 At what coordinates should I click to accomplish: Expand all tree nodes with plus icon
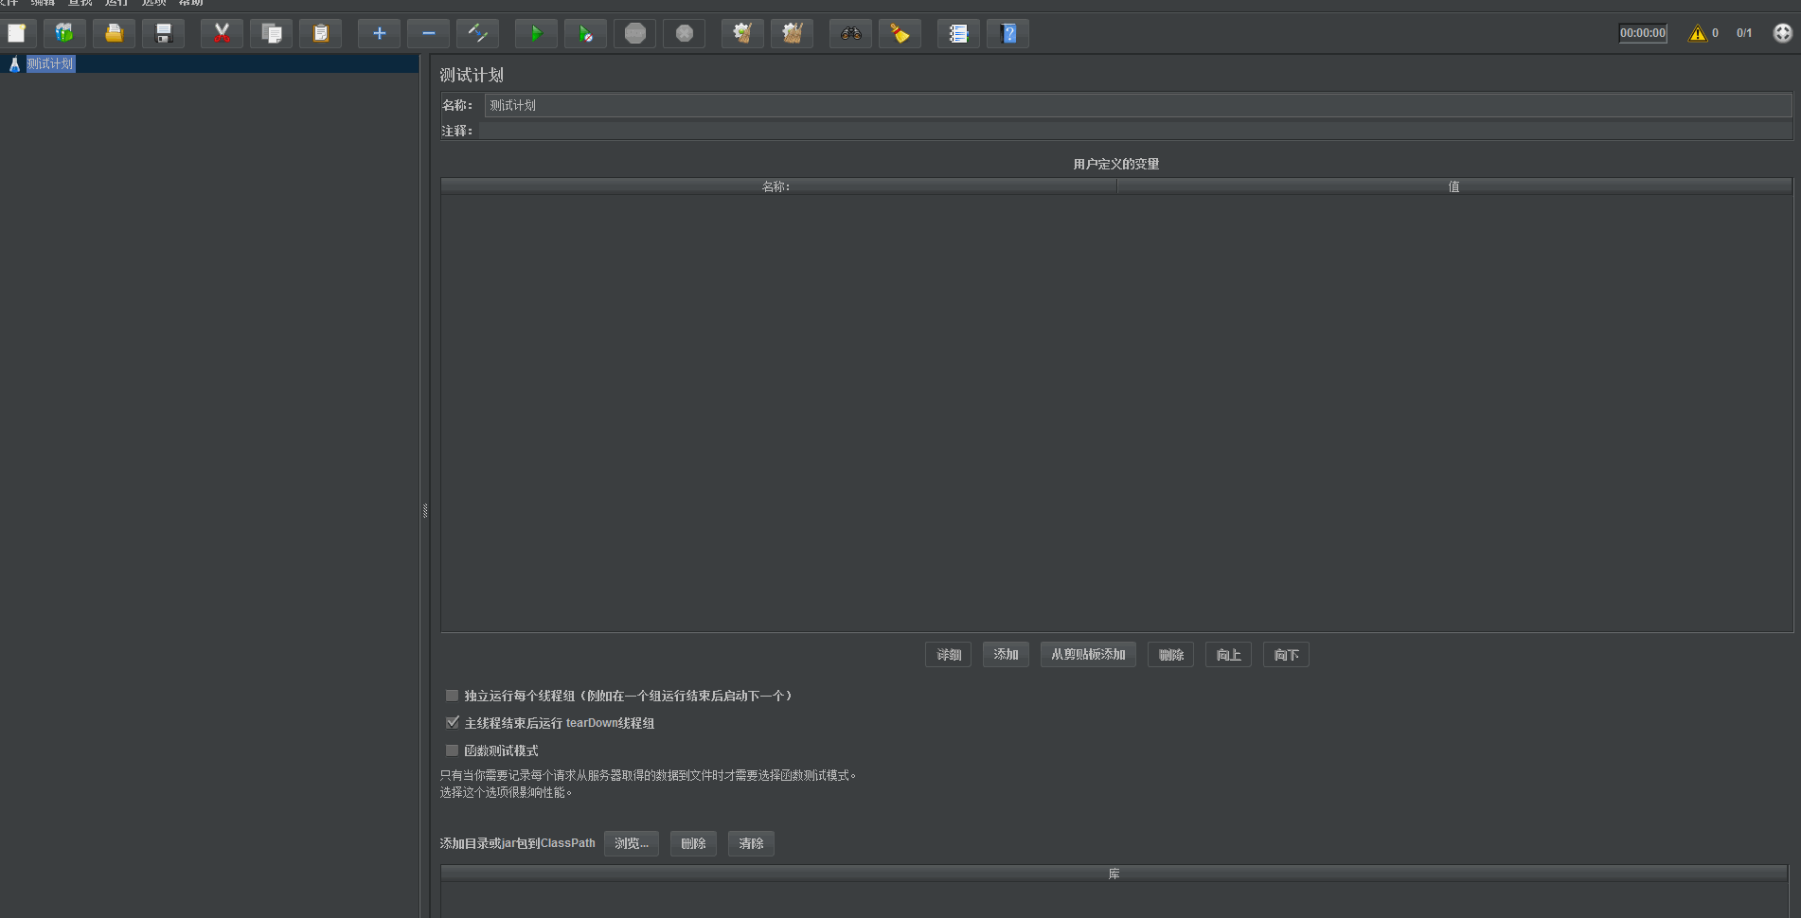pos(379,34)
